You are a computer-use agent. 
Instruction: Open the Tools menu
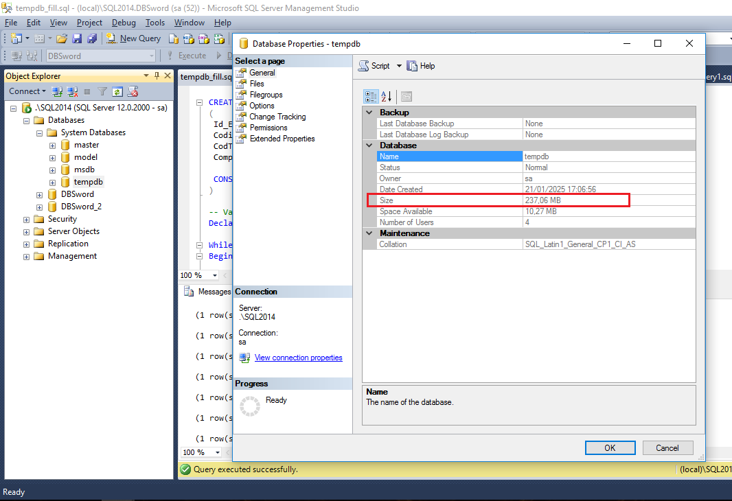155,23
